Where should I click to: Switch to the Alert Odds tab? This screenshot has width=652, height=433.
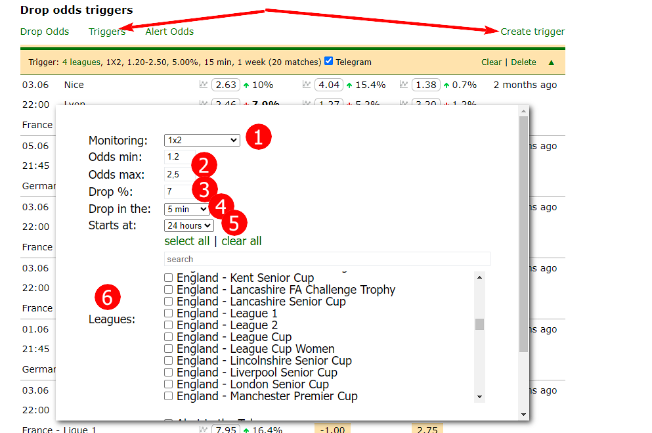click(x=169, y=32)
